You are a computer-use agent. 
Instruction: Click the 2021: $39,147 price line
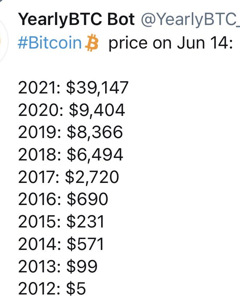73,88
